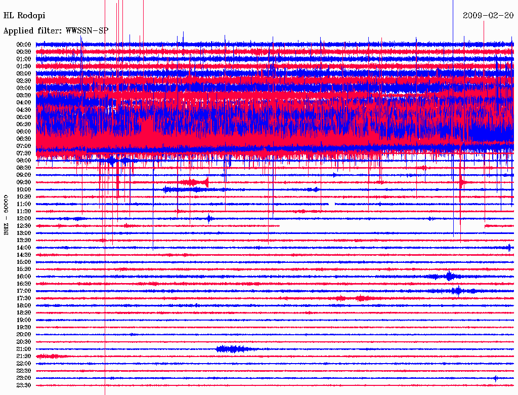The image size is (518, 395).
Task: Select the 12:00 time label
Action: pos(24,218)
